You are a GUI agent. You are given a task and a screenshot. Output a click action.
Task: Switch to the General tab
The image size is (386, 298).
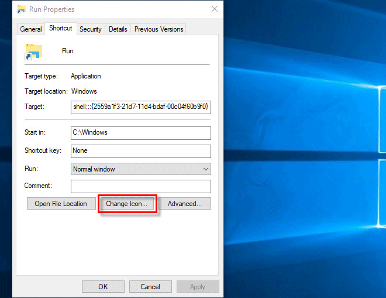click(x=31, y=29)
